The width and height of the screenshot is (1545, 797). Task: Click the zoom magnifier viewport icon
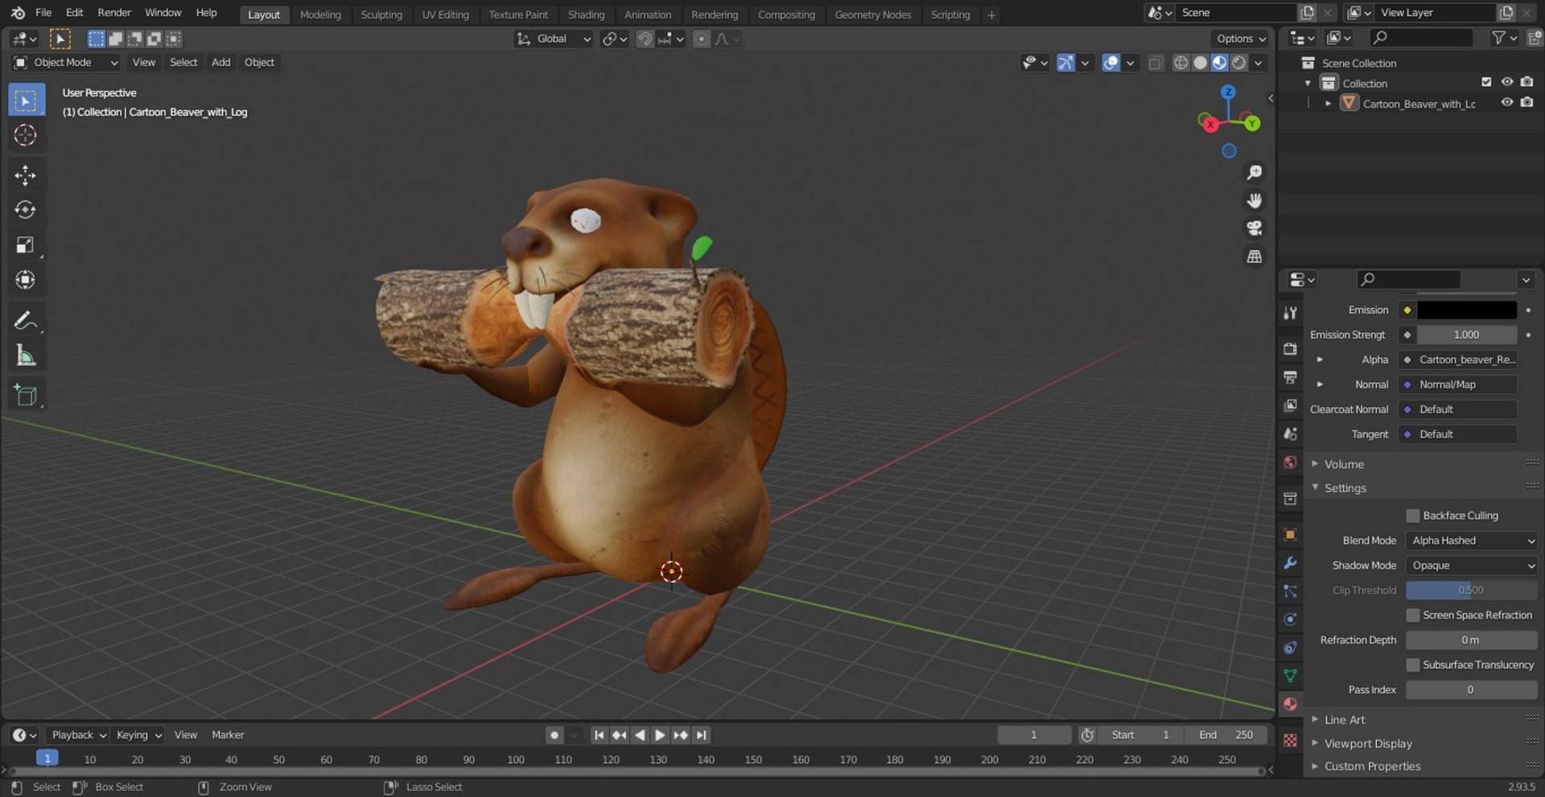(1254, 172)
